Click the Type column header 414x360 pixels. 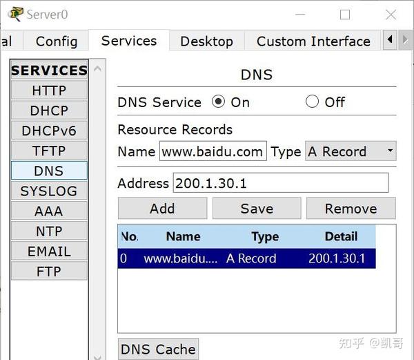pyautogui.click(x=265, y=236)
